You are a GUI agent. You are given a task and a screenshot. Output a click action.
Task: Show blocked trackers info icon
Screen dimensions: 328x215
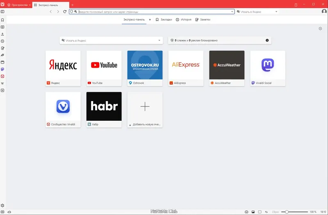pyautogui.click(x=267, y=40)
